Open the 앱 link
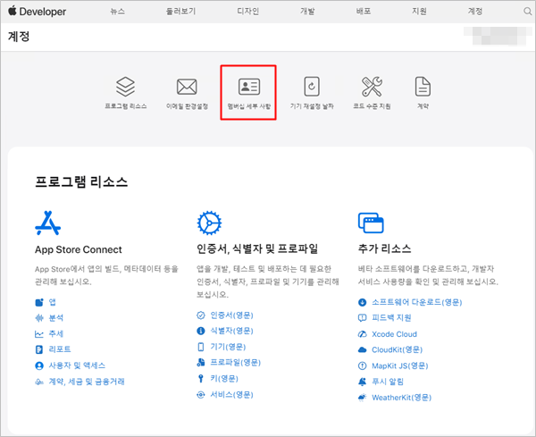 pos(53,302)
